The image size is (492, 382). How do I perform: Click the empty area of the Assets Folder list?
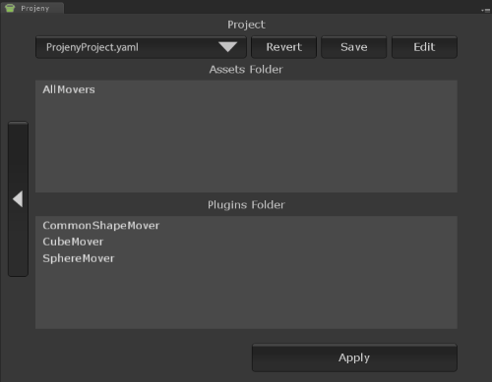(246, 144)
